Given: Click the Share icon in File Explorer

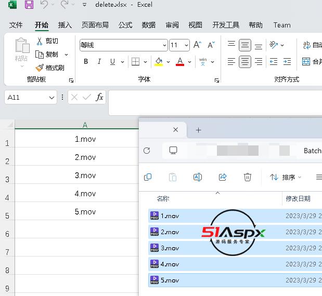Looking at the screenshot, I should pos(223,177).
